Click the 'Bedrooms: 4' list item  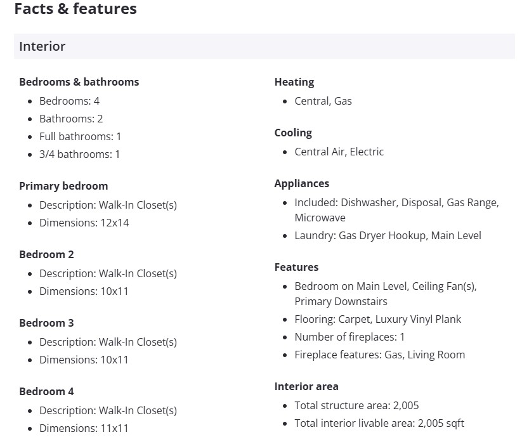click(x=69, y=101)
